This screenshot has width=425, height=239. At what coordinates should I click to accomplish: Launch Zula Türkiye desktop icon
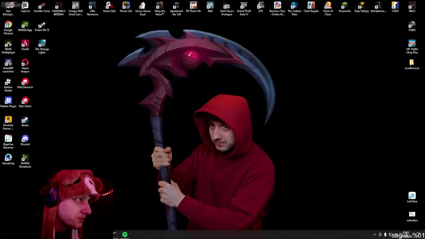point(362,8)
